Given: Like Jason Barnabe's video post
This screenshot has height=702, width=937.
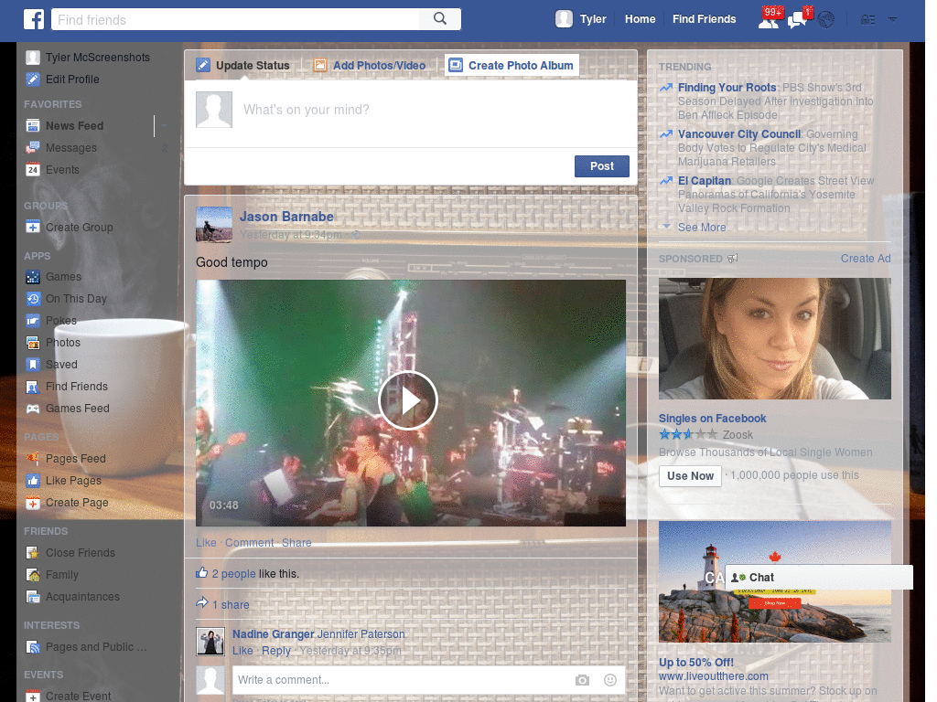Looking at the screenshot, I should 206,543.
